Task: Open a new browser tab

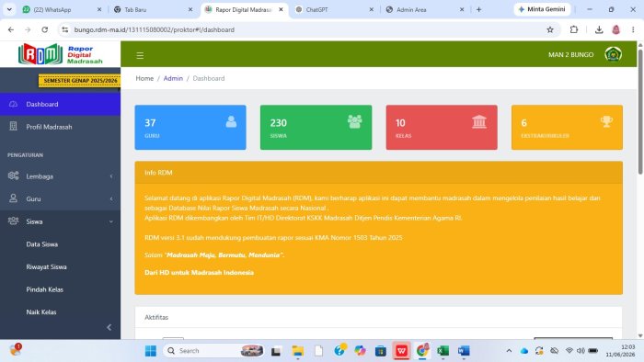Action: pos(479,9)
